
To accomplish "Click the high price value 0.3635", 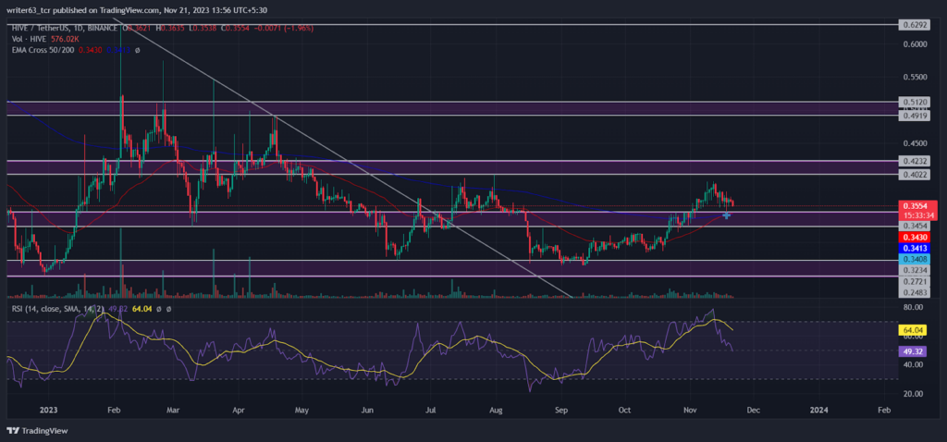I will (175, 29).
